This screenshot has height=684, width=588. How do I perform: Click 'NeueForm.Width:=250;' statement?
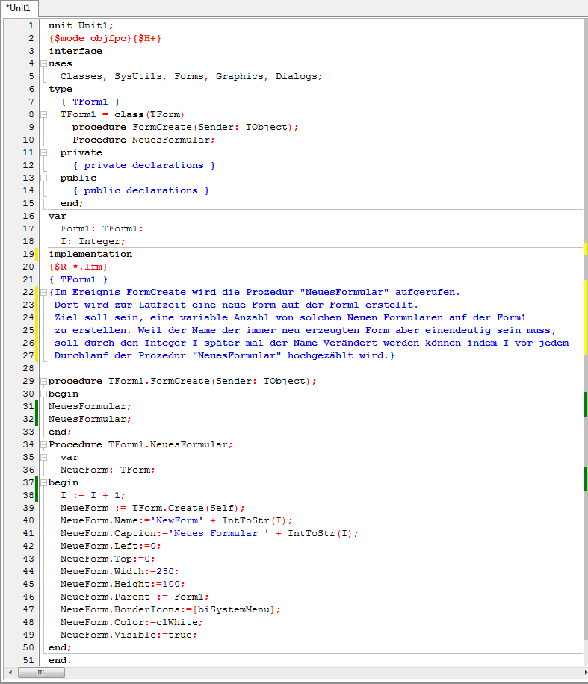pyautogui.click(x=120, y=571)
